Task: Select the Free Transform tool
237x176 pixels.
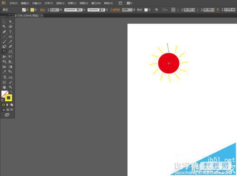Action: click(10, 57)
